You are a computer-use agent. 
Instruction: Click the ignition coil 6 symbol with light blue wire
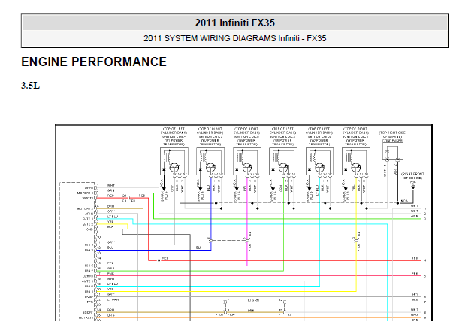319,161
